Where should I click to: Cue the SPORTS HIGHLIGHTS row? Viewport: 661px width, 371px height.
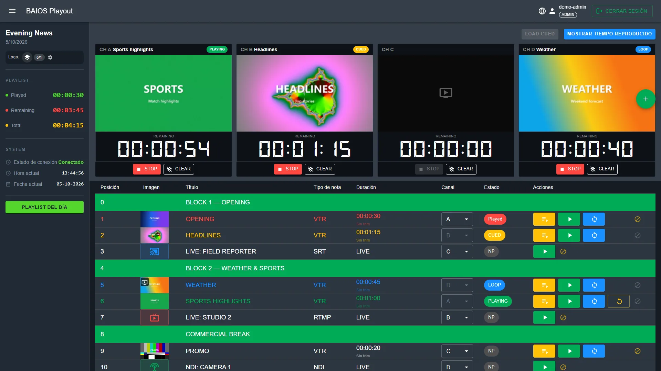[x=544, y=301]
